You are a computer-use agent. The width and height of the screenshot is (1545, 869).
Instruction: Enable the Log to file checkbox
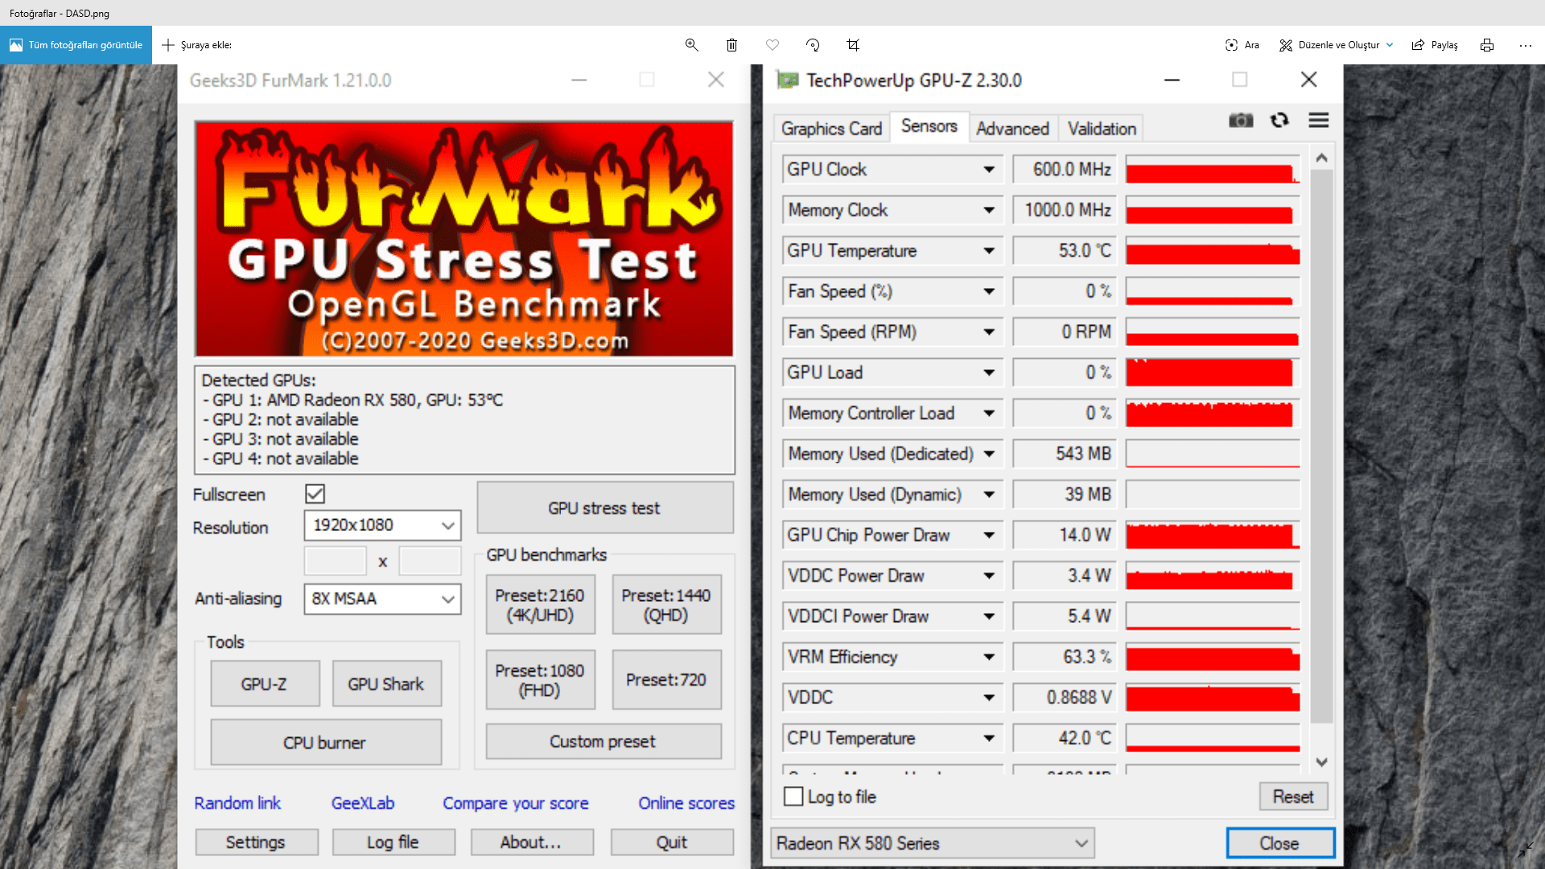[x=793, y=797]
